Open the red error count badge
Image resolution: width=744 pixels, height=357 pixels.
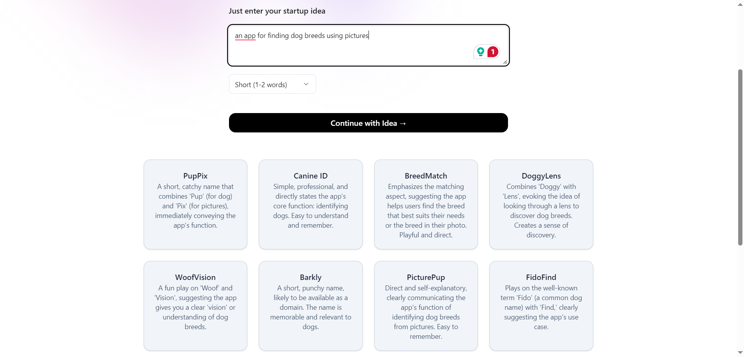(493, 51)
